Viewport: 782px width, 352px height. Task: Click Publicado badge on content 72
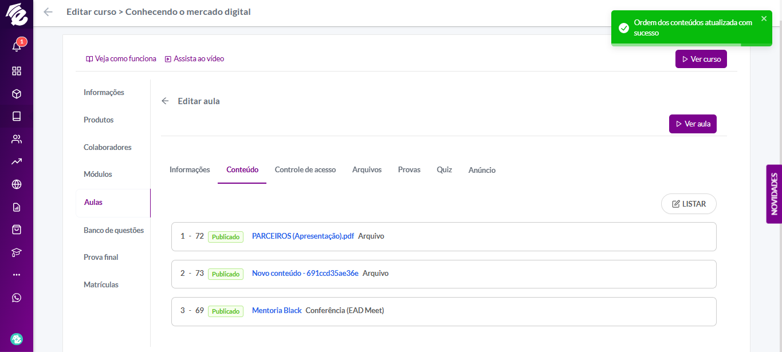[x=226, y=237]
